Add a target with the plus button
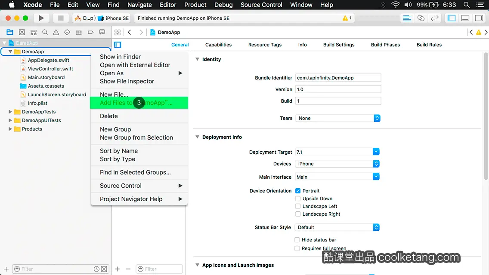The height and width of the screenshot is (275, 489). (117, 269)
